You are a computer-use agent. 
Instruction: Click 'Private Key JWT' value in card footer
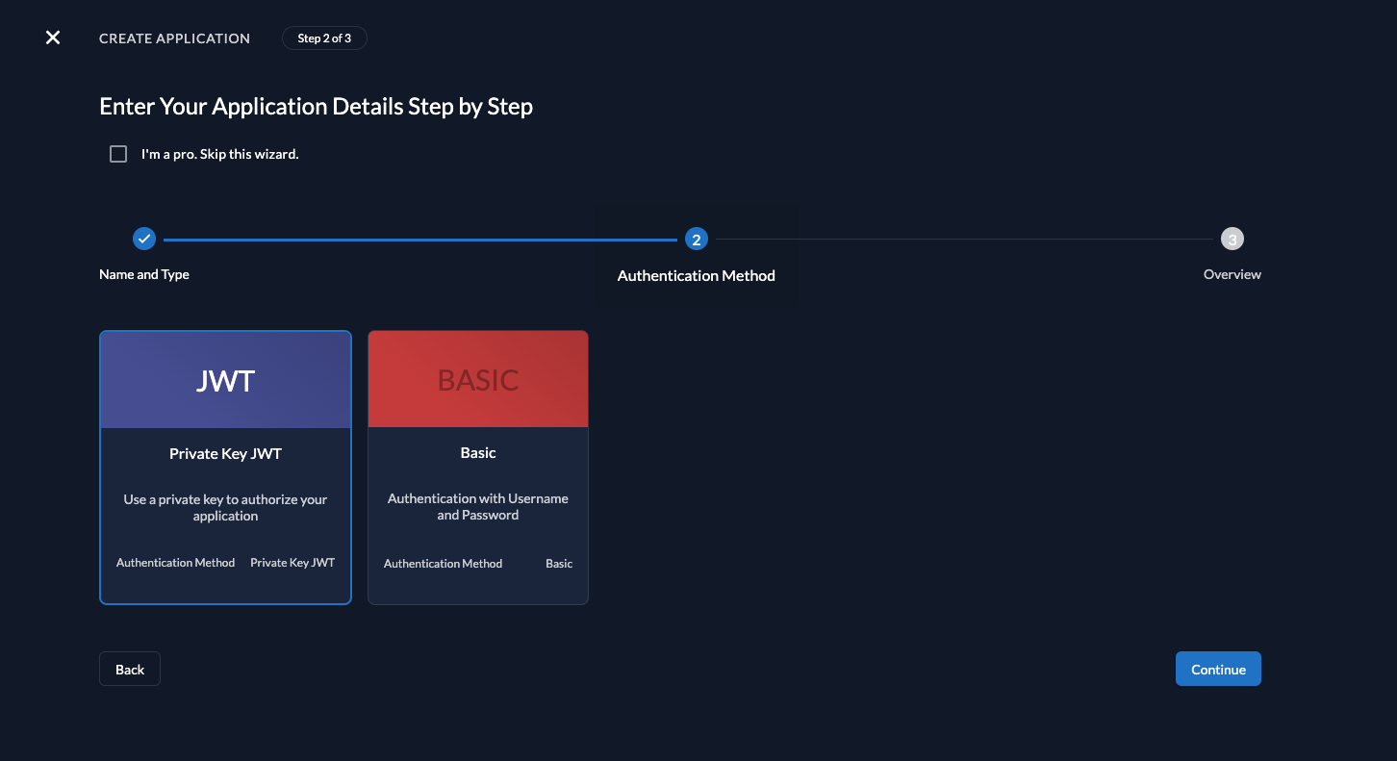pos(292,563)
